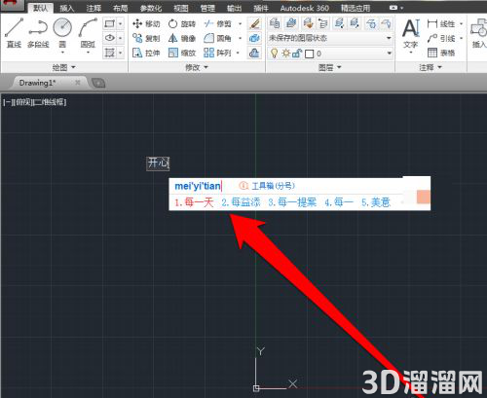Activate the 缩放 scale tool

pyautogui.click(x=182, y=53)
